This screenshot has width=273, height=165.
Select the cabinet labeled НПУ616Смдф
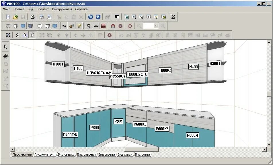pyautogui.click(x=99, y=73)
